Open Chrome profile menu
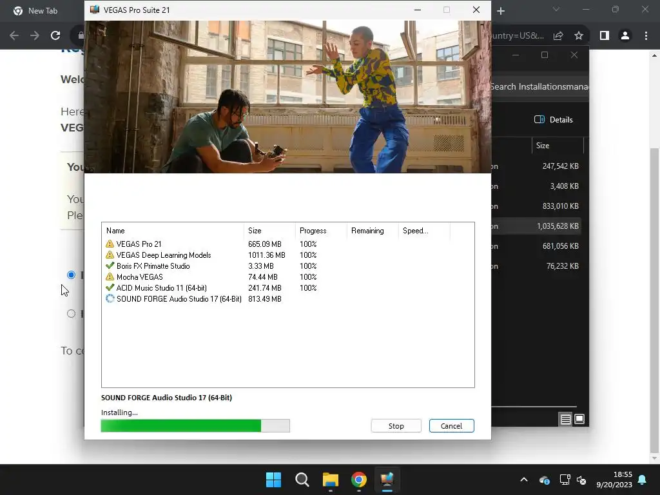 625,36
